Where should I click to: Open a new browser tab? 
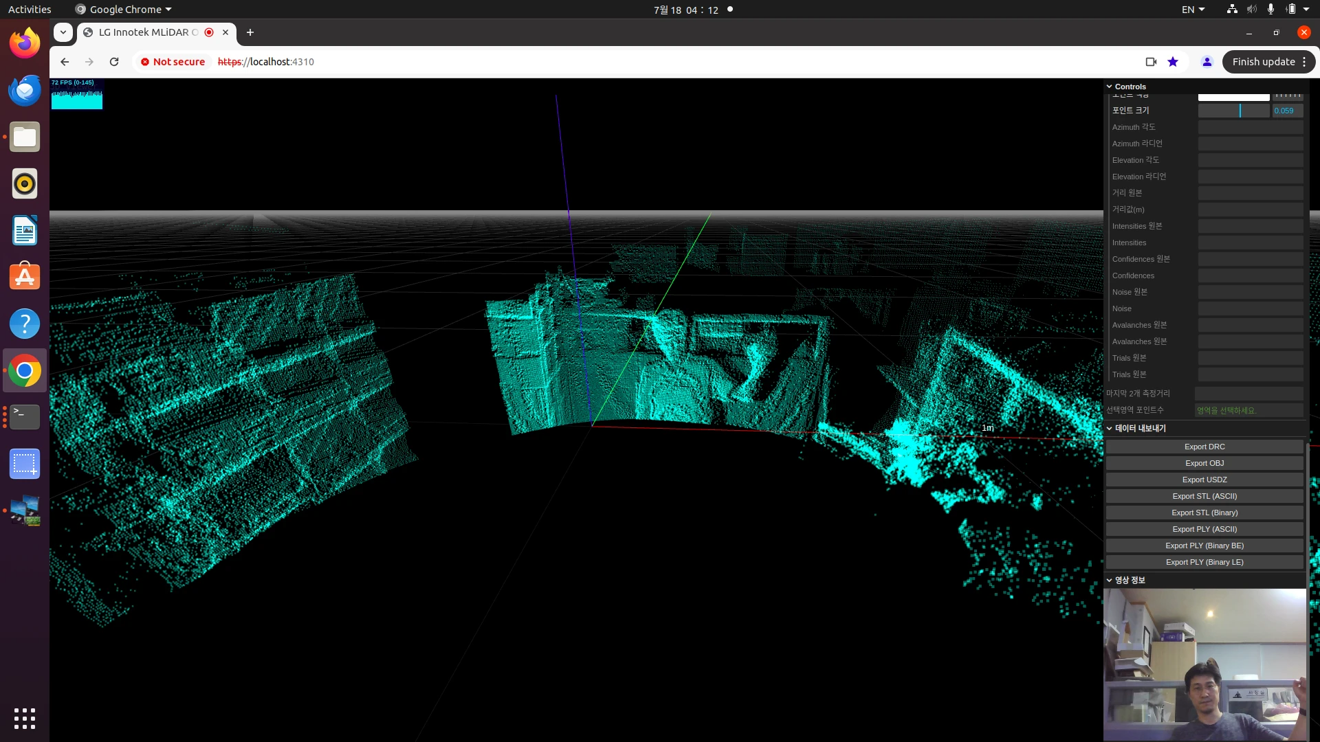point(250,32)
